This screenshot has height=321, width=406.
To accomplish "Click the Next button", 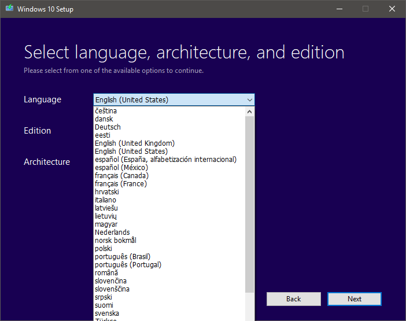I will click(x=355, y=299).
